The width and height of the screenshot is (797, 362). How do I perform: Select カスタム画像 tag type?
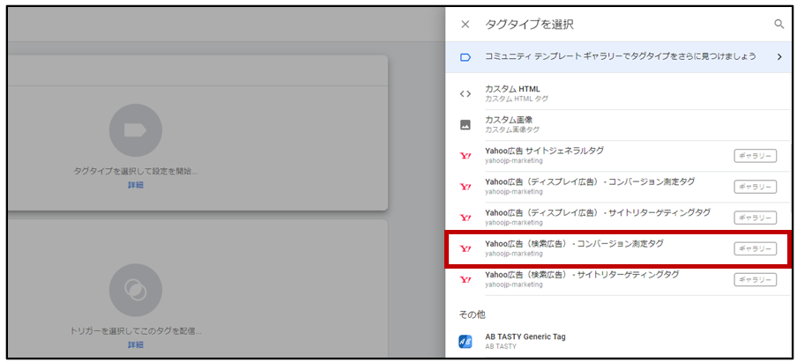point(618,125)
